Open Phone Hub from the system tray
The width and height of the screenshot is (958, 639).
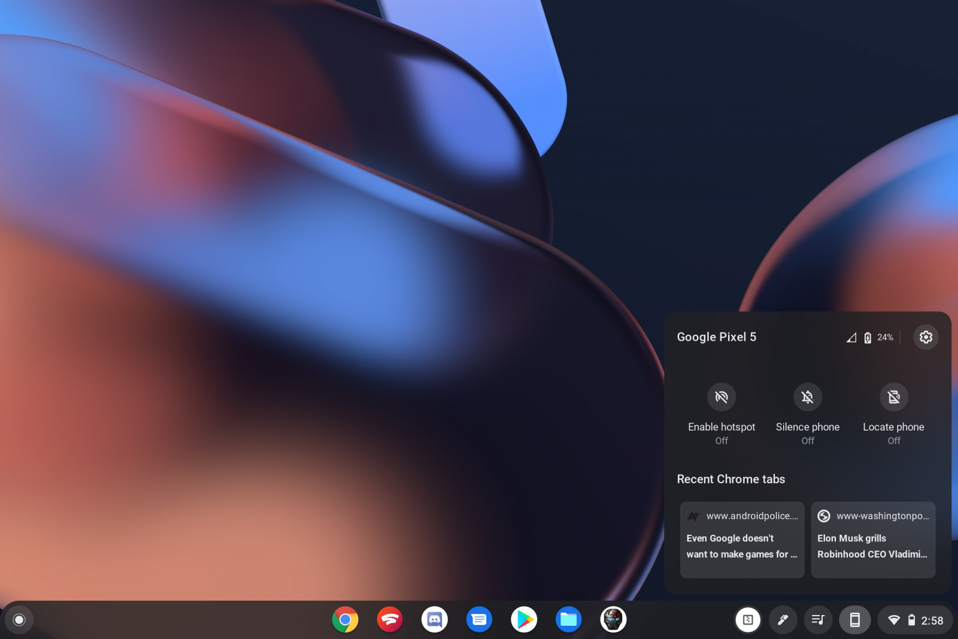[855, 620]
